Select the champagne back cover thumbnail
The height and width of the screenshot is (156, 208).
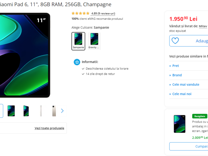[54, 111]
